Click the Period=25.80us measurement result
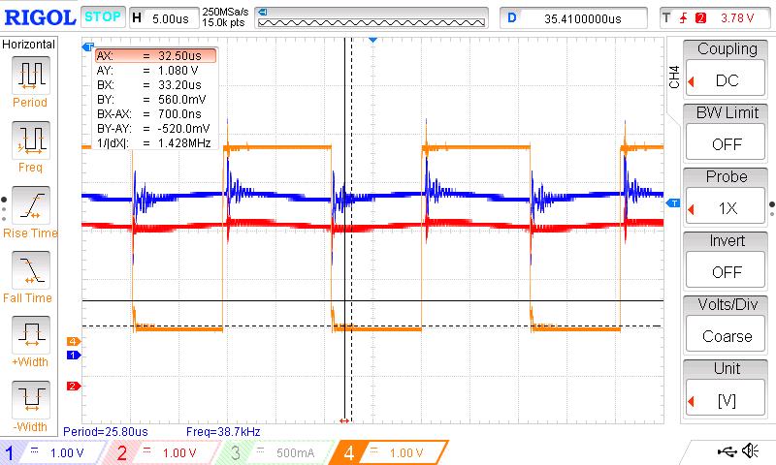Image resolution: width=776 pixels, height=465 pixels. pyautogui.click(x=106, y=431)
